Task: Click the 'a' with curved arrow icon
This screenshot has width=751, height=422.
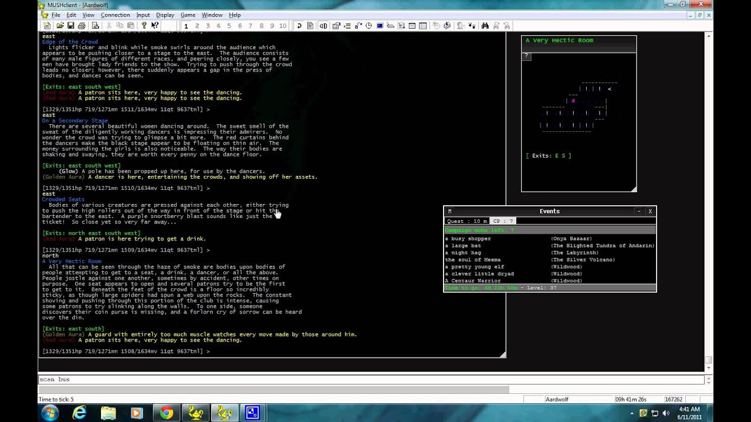Action: click(x=358, y=26)
